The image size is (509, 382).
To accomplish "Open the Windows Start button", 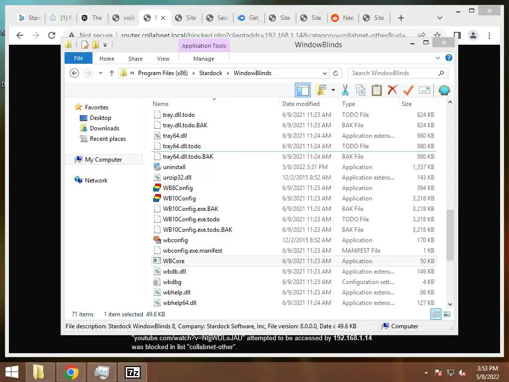I will point(12,372).
